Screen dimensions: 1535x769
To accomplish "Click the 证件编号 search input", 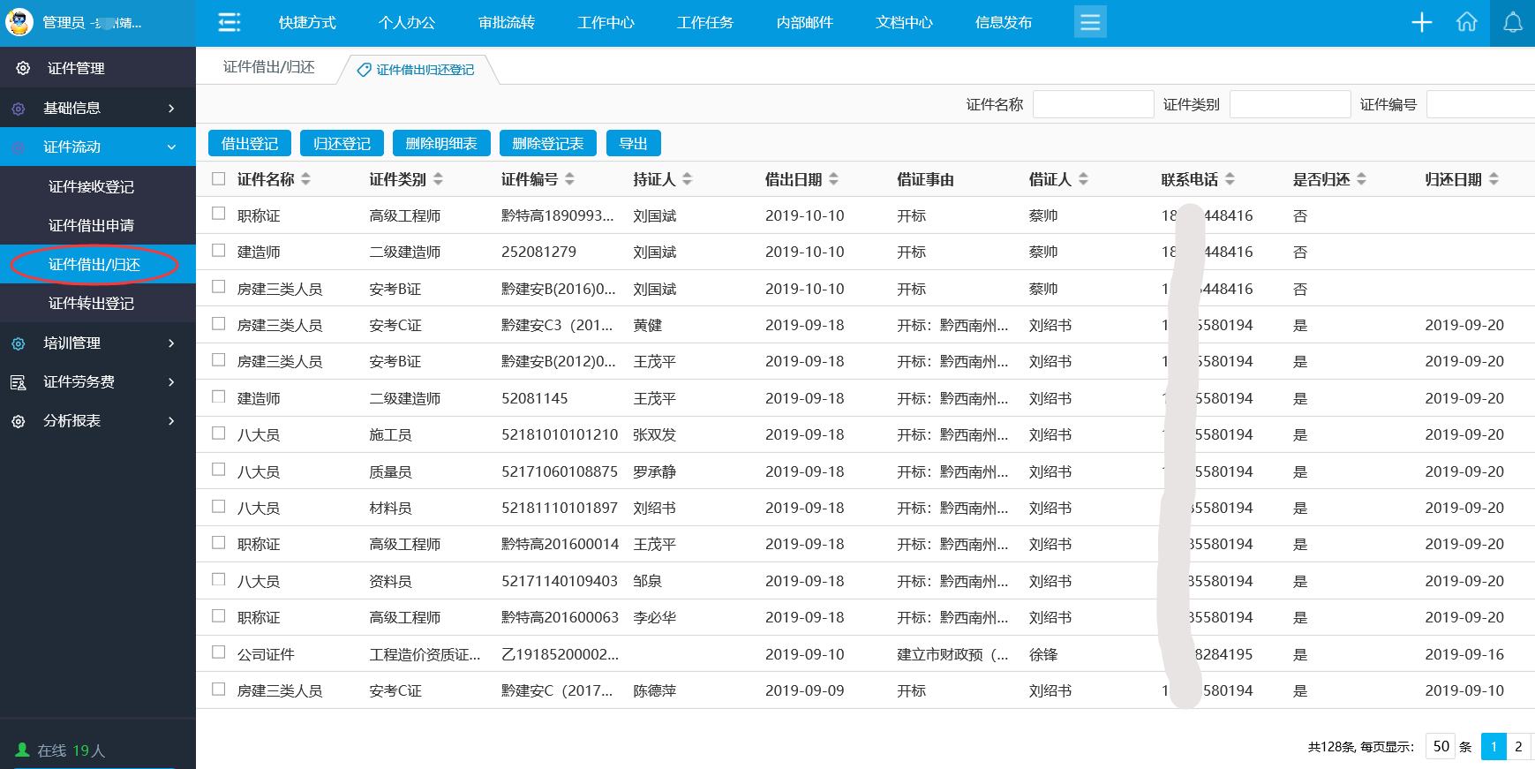I will (x=1480, y=104).
